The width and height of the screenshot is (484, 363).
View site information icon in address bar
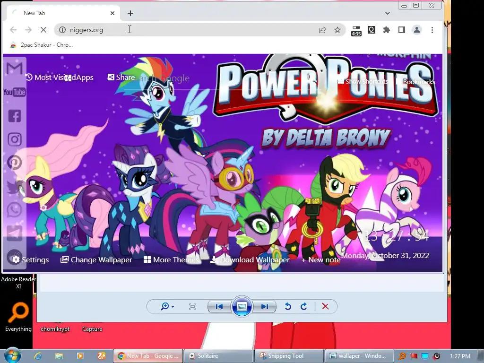62,30
